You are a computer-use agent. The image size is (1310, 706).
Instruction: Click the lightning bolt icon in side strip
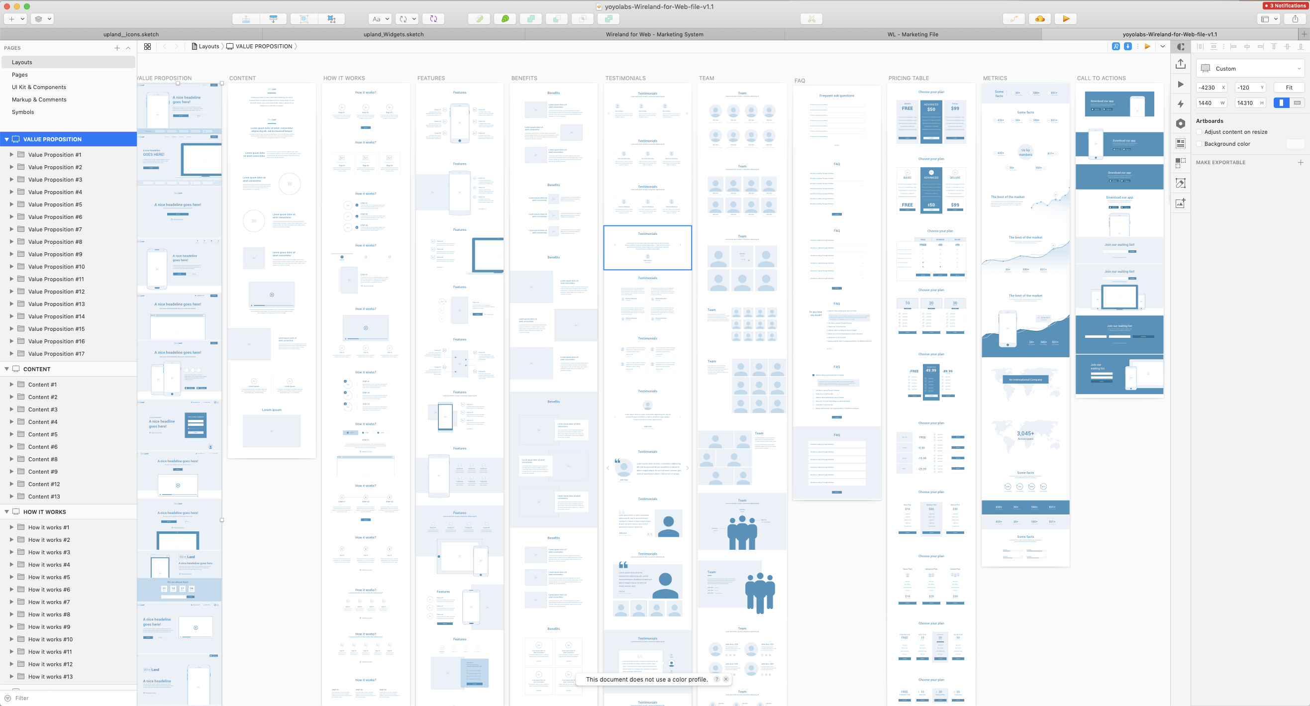point(1181,104)
